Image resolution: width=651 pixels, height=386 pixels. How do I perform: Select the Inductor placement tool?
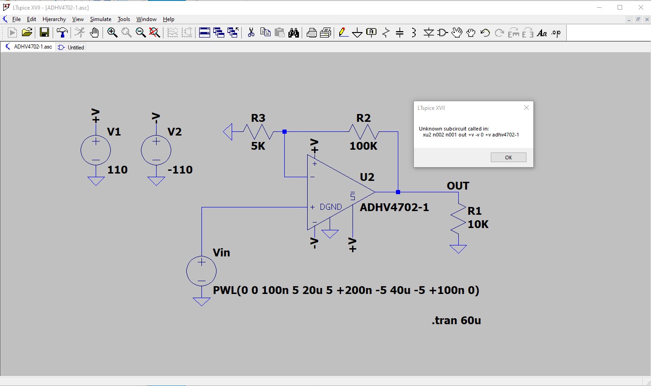point(414,33)
